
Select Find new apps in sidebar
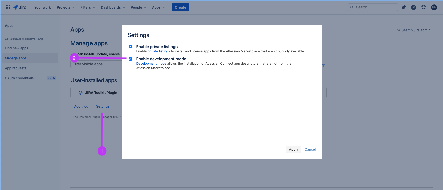pyautogui.click(x=17, y=48)
